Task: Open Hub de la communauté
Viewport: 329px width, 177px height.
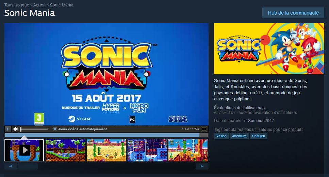Action: pos(293,13)
